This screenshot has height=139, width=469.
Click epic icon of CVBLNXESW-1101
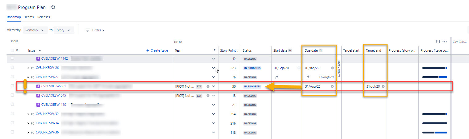point(38,105)
